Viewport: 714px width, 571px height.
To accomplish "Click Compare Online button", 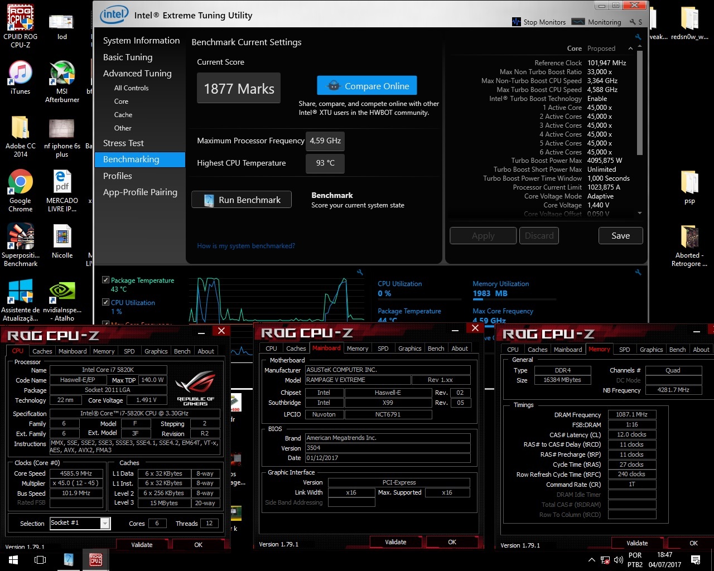I will 367,86.
